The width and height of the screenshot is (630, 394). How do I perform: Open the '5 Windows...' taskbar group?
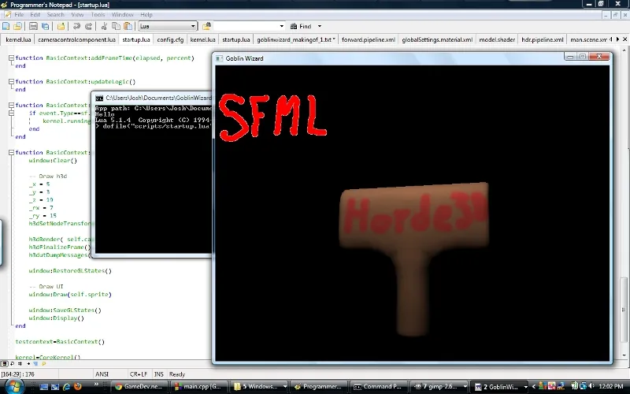pyautogui.click(x=260, y=386)
